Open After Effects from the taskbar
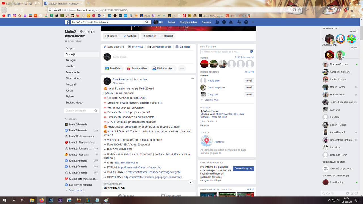The width and height of the screenshot is (363, 204). (x=60, y=200)
